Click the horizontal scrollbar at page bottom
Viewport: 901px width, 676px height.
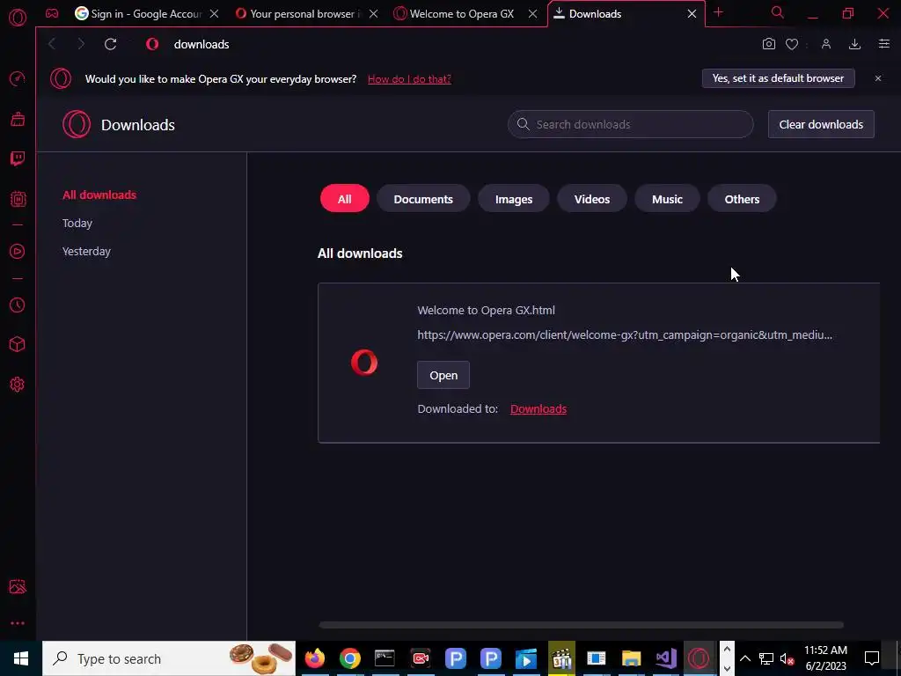click(582, 625)
